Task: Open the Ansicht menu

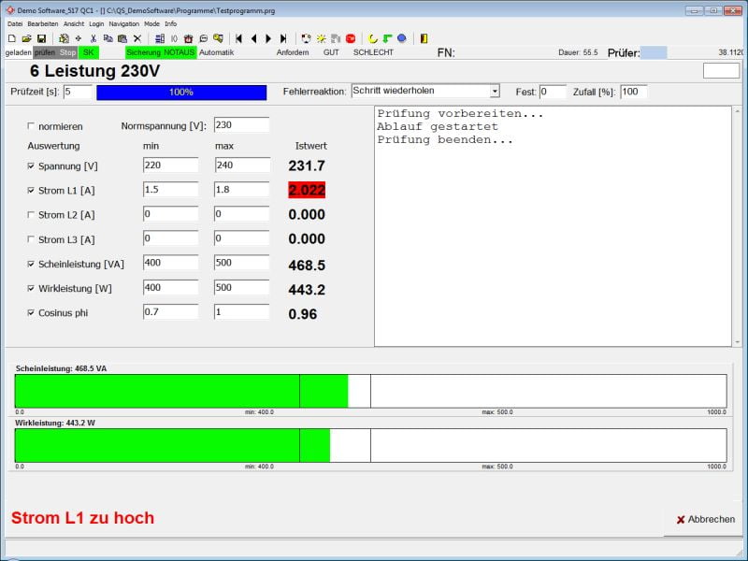Action: click(x=74, y=24)
